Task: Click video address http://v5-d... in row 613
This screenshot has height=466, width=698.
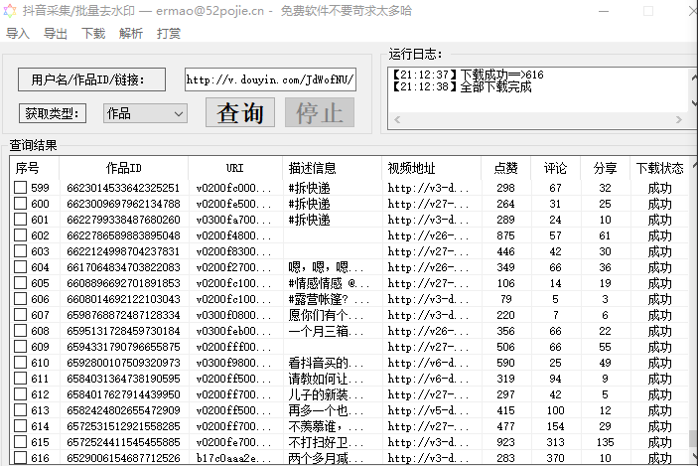Action: (428, 410)
